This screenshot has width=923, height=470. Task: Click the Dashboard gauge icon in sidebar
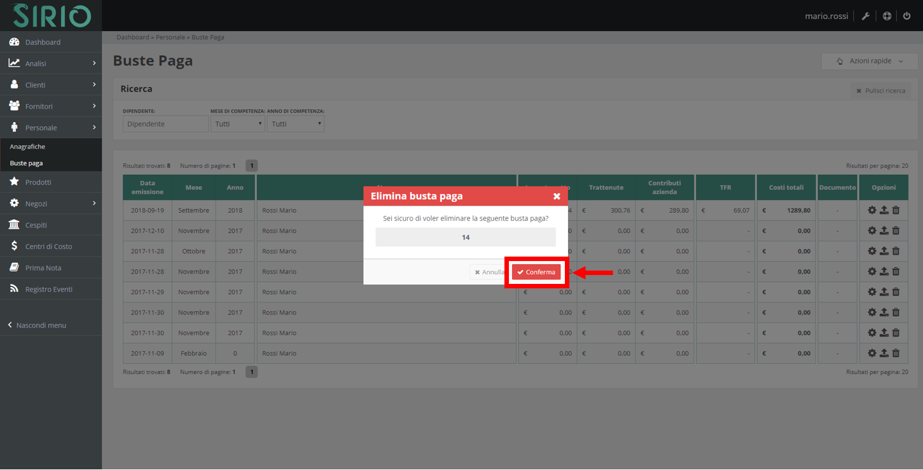tap(14, 42)
